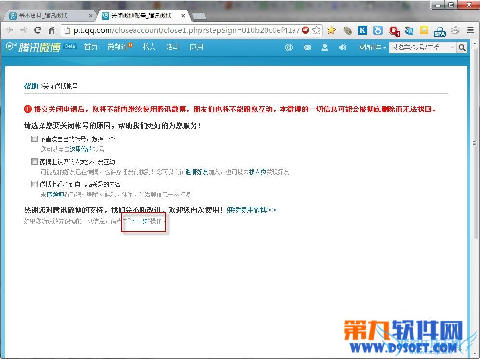This screenshot has width=480, height=359.
Task: Open 找人 in navigation bar
Action: point(149,47)
